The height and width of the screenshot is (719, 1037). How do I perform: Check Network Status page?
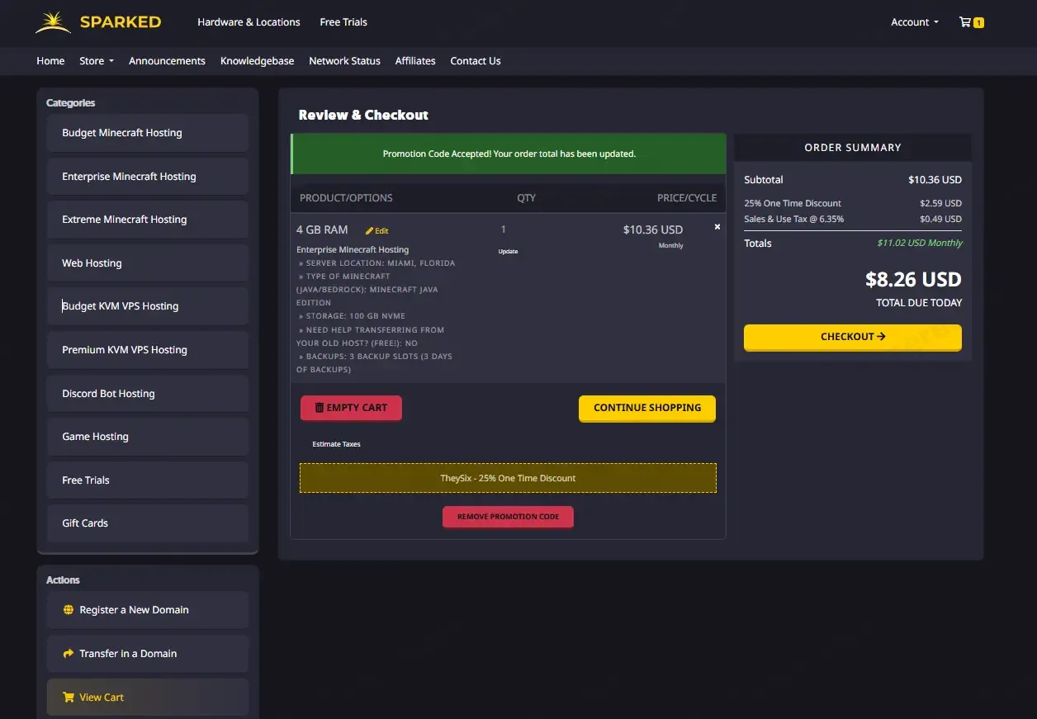pyautogui.click(x=344, y=61)
